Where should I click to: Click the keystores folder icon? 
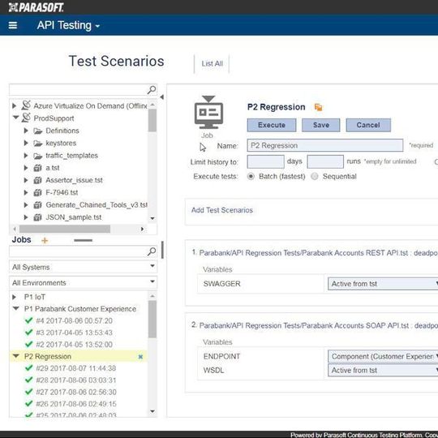(x=37, y=144)
